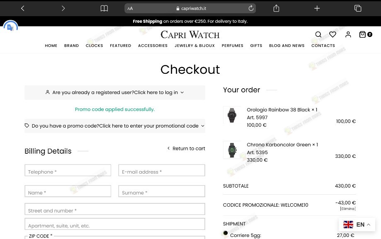Open the HOME menu item
The width and height of the screenshot is (381, 239).
pos(51,46)
